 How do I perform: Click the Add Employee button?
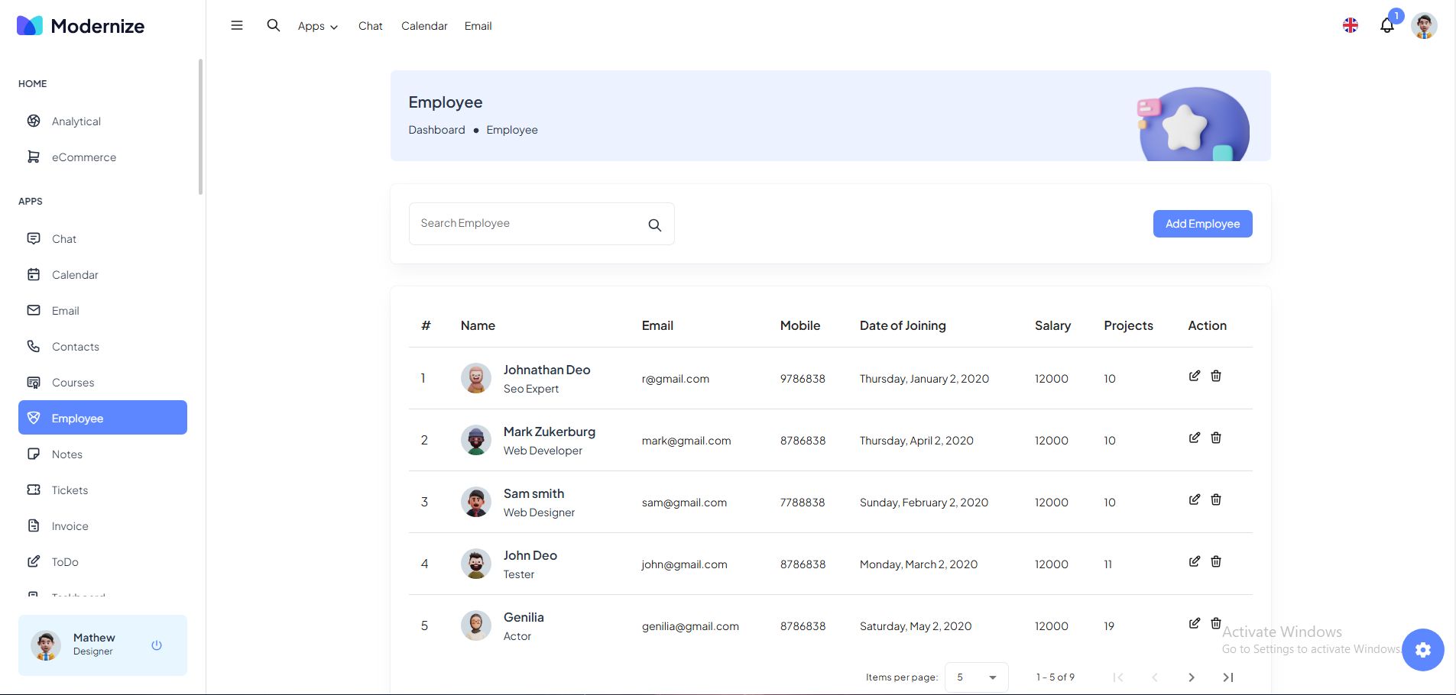click(x=1202, y=224)
